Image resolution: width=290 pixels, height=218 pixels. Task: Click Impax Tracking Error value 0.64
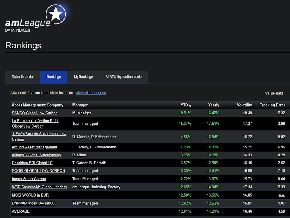(281, 179)
